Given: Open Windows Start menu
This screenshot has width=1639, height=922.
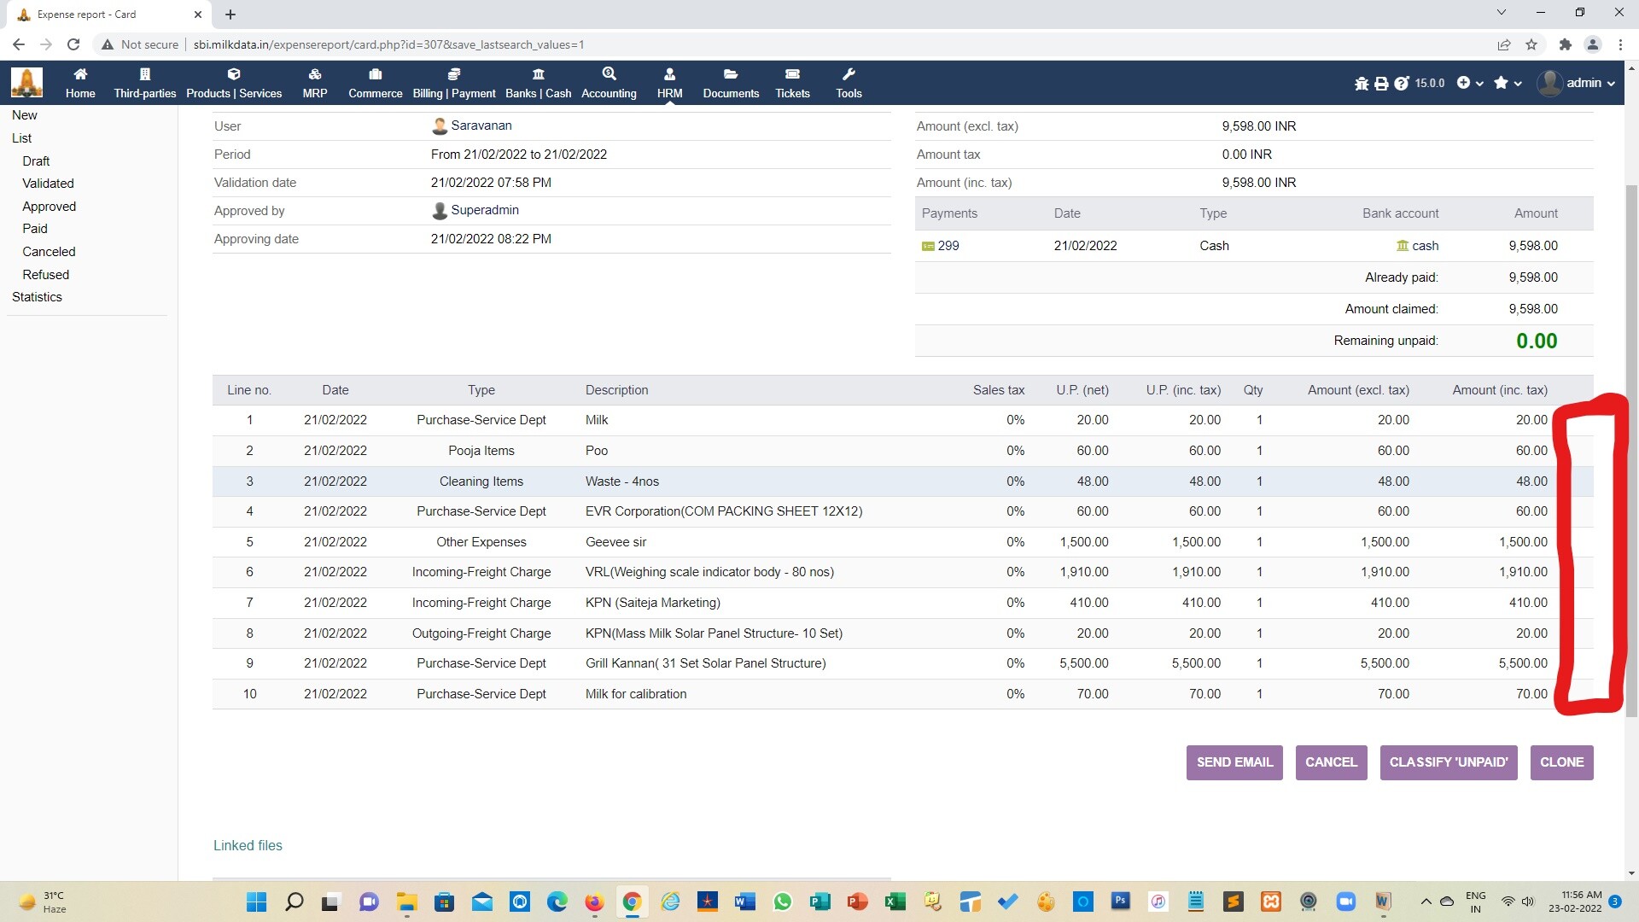Looking at the screenshot, I should pyautogui.click(x=256, y=902).
